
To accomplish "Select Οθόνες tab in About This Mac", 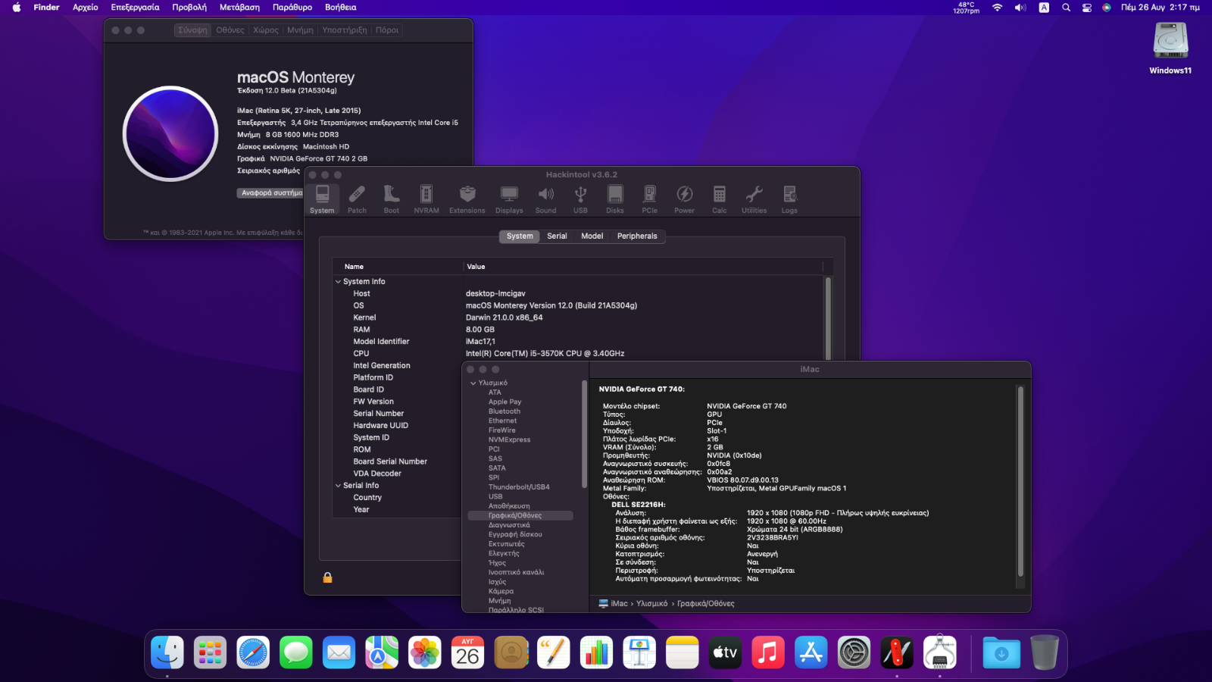I will point(230,30).
